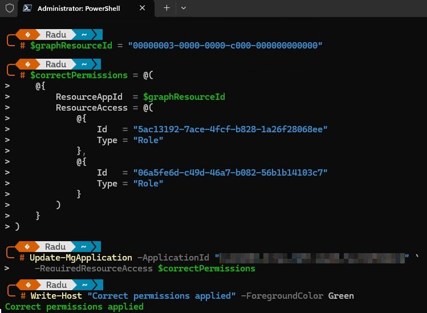Click the green "Correct permissions applied" output line
Screen dimensions: 427x313
(74, 307)
